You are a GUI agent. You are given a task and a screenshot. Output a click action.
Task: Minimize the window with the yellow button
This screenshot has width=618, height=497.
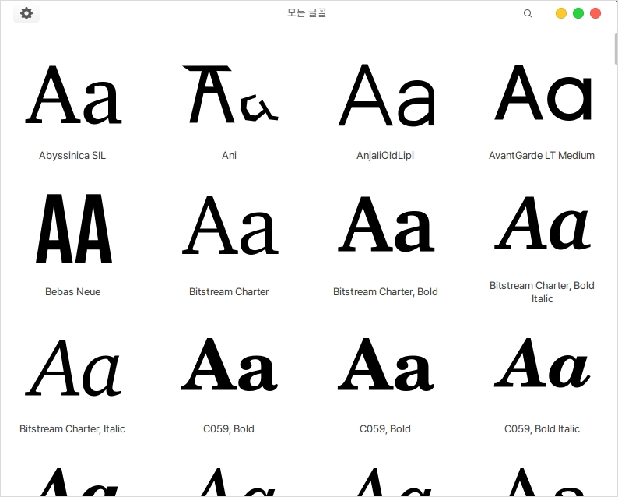pyautogui.click(x=561, y=13)
